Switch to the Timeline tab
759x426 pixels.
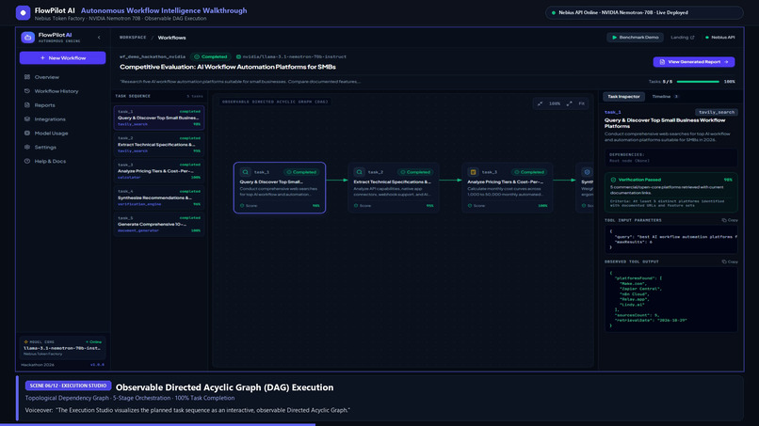(x=665, y=97)
